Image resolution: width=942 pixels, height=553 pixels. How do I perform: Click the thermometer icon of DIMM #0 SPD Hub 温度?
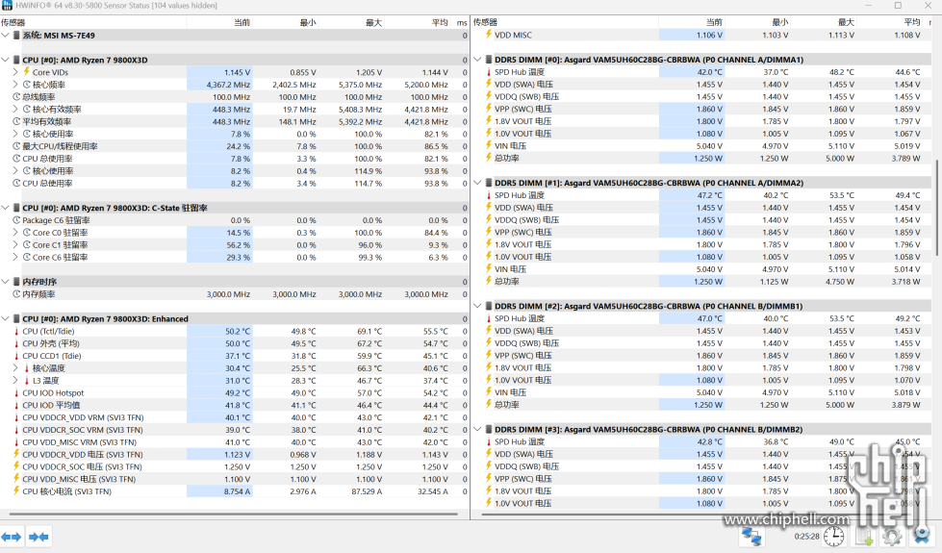489,72
